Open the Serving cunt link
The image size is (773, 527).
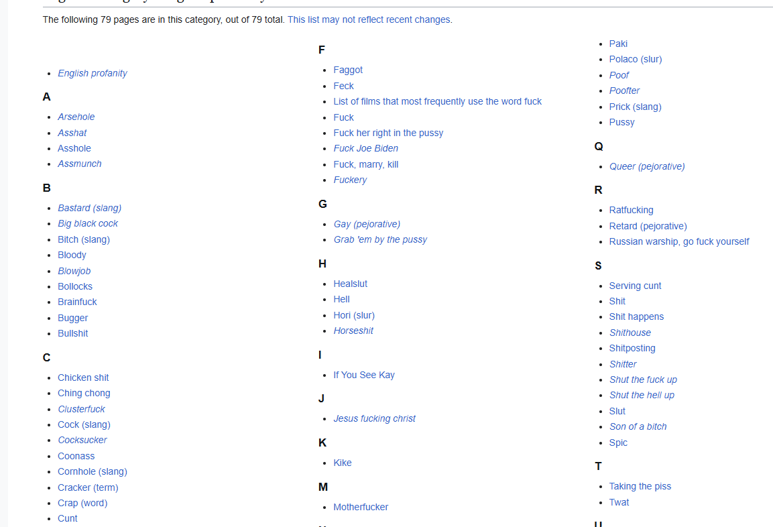pyautogui.click(x=635, y=286)
